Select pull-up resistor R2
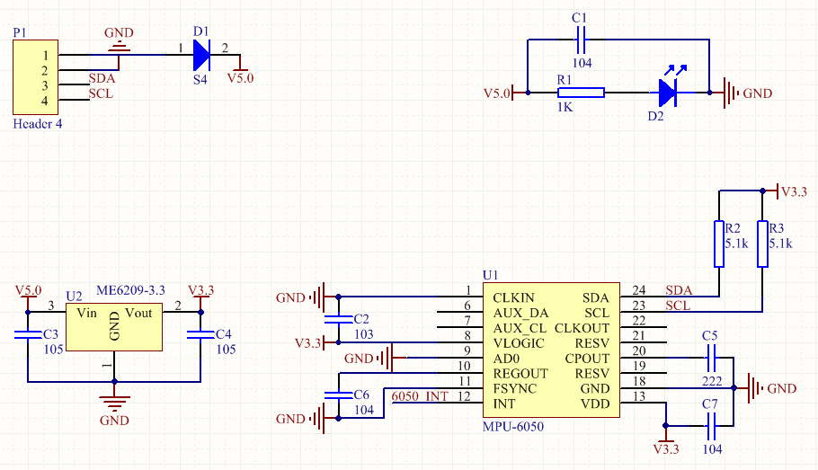 (719, 244)
